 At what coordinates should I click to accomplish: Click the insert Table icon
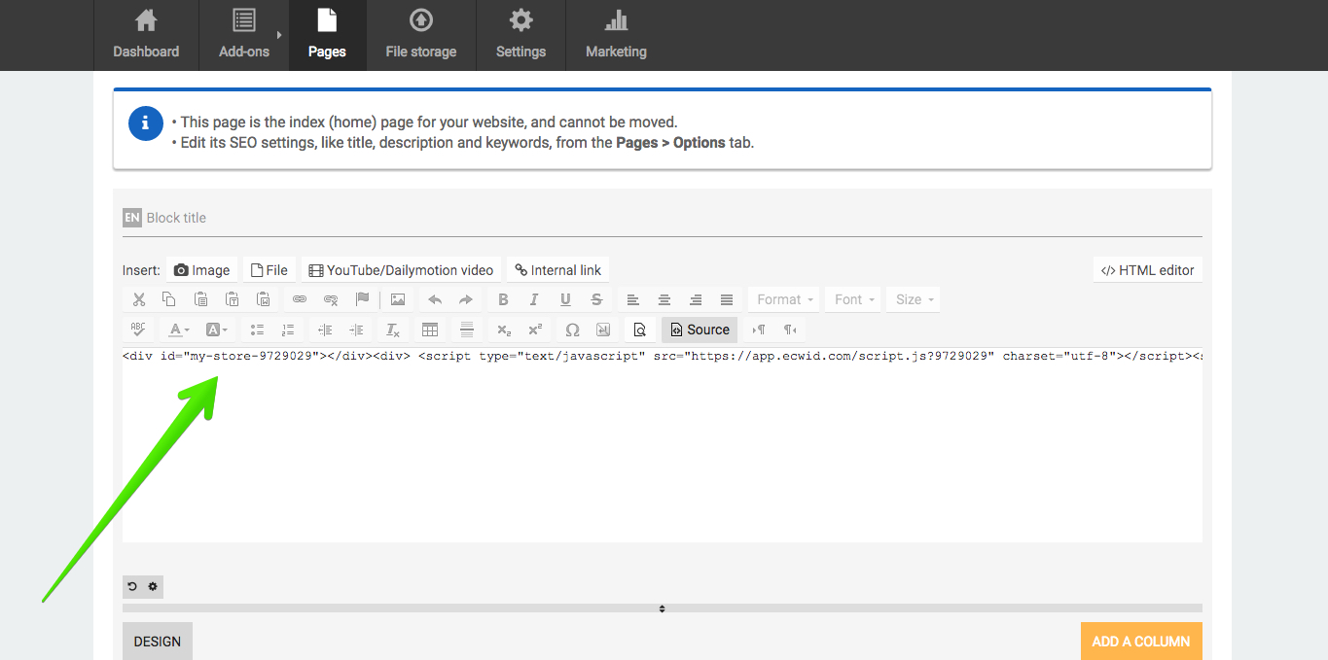tap(430, 330)
